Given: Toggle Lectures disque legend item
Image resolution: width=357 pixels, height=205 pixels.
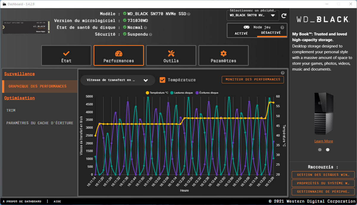Looking at the screenshot, I should coord(182,93).
